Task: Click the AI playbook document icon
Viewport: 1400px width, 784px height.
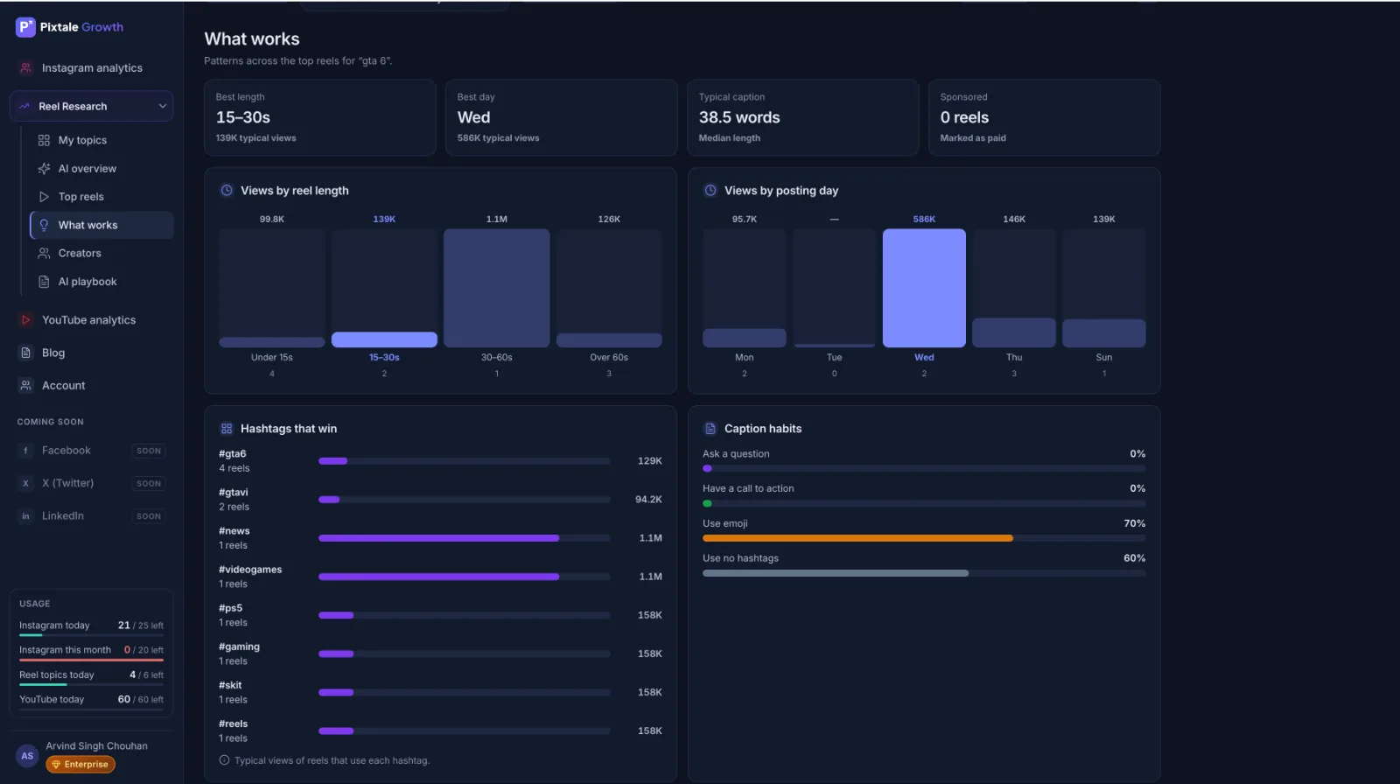Action: pyautogui.click(x=44, y=282)
